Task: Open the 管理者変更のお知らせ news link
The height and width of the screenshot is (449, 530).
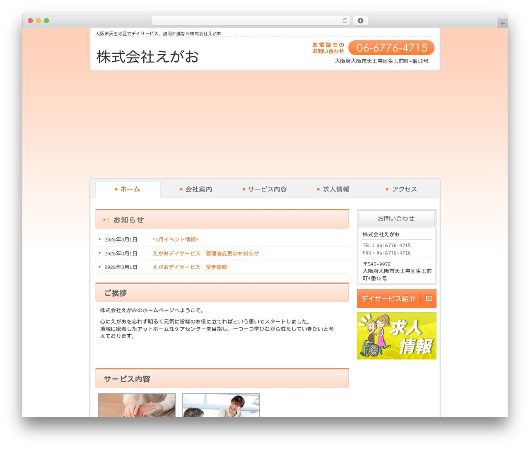Action: click(x=205, y=253)
